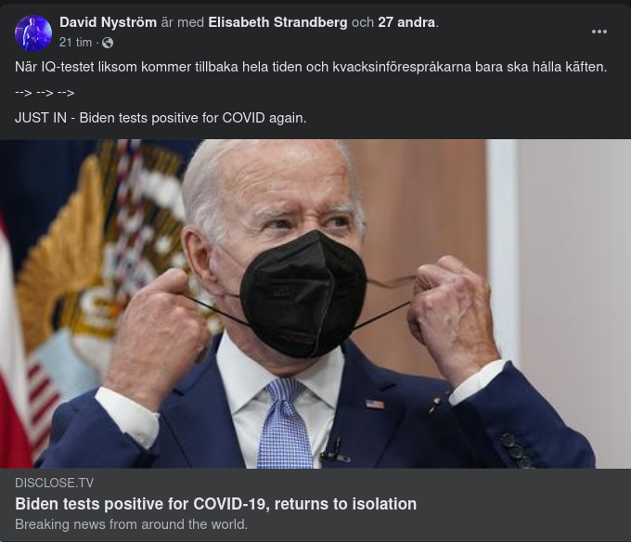Screen dimensions: 631x542
Task: Click the DISCLOSE.TV source domain
Action: [x=55, y=483]
